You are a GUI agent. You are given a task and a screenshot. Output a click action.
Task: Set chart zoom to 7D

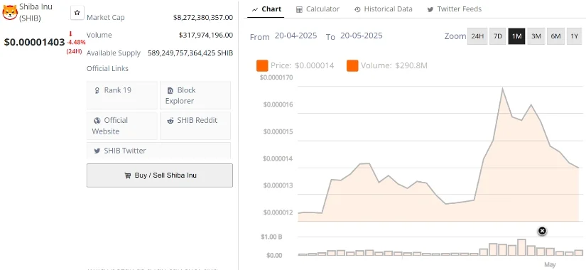(497, 36)
